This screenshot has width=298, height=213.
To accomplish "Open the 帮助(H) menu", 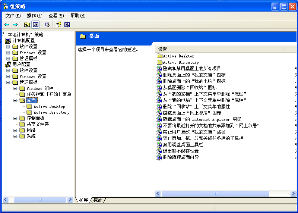I will click(78, 16).
